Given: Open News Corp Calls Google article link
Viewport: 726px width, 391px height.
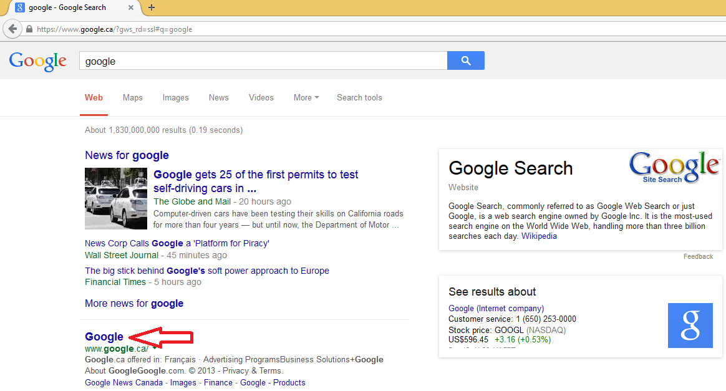Looking at the screenshot, I should [177, 243].
